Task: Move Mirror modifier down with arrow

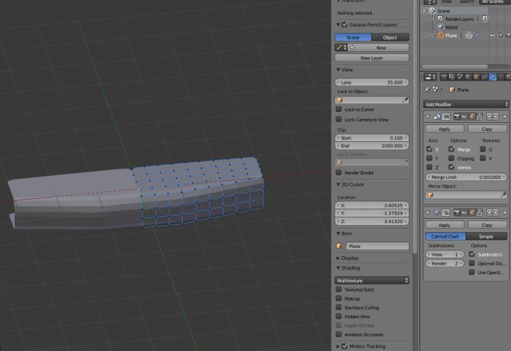Action: click(496, 116)
